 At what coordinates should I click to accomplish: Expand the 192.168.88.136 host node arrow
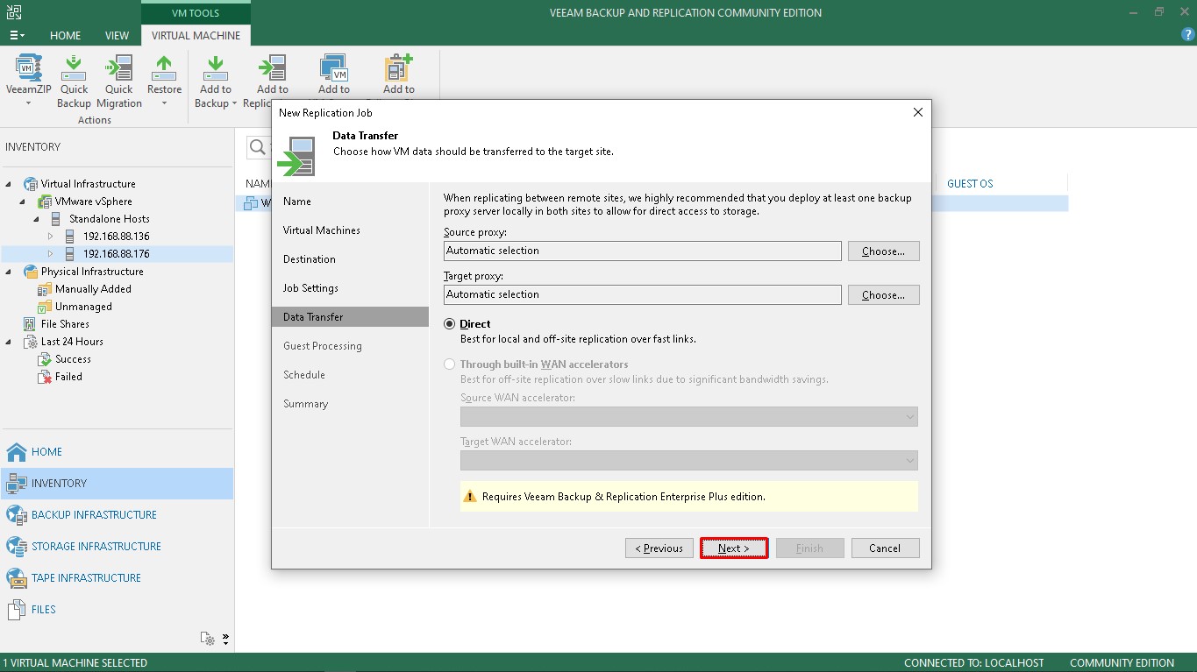coord(51,237)
